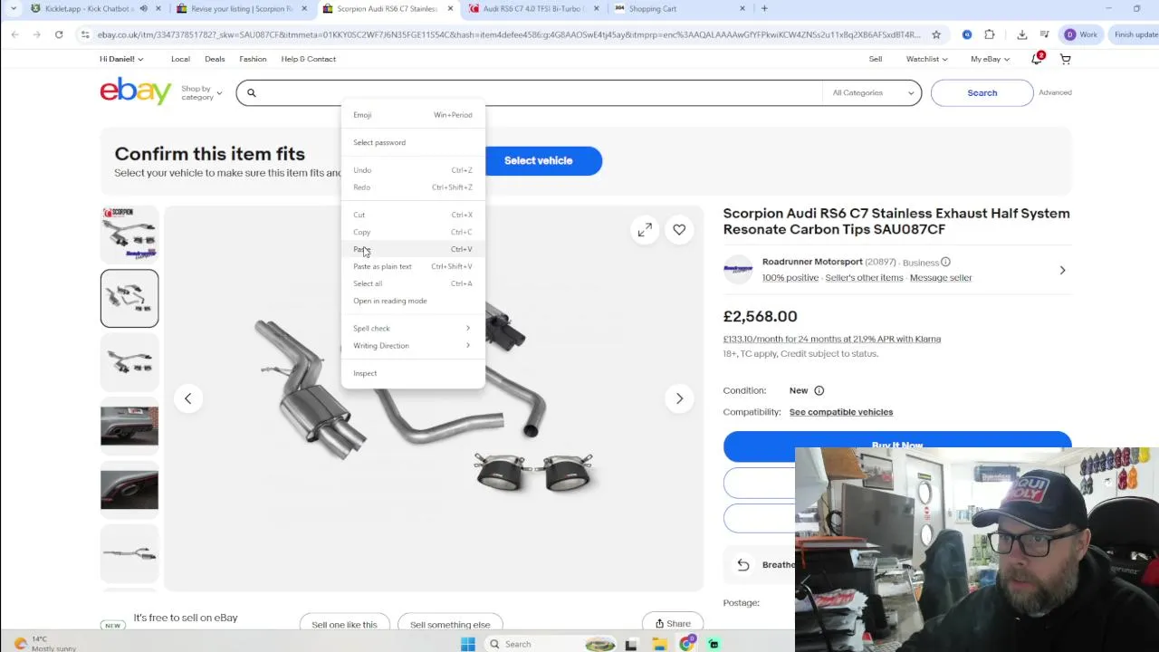Choose Paste in the context menu
This screenshot has width=1159, height=652.
pyautogui.click(x=413, y=249)
